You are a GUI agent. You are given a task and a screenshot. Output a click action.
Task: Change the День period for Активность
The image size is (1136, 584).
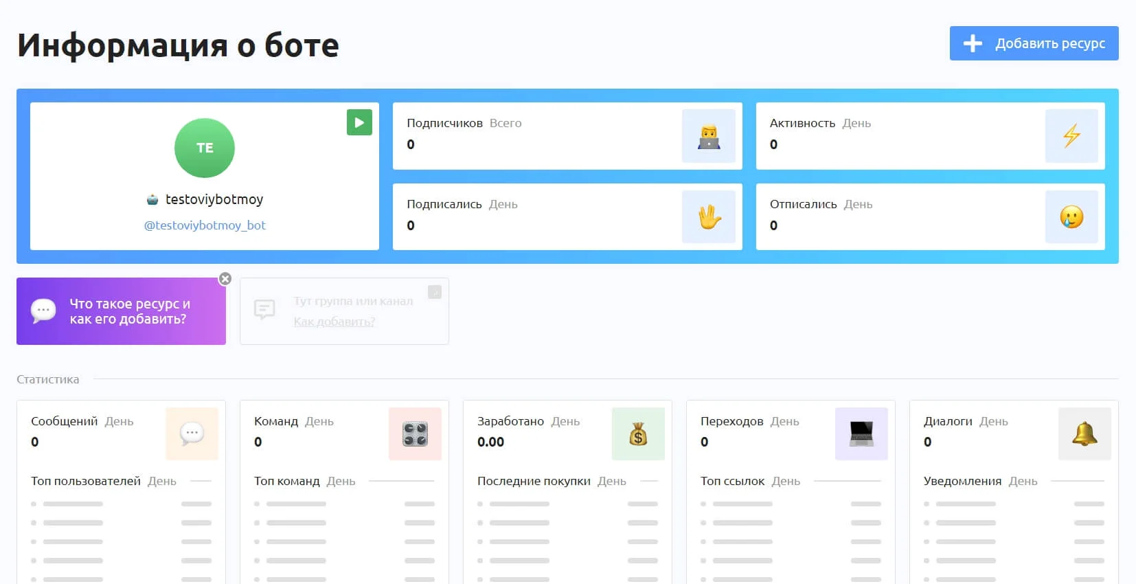pyautogui.click(x=856, y=124)
